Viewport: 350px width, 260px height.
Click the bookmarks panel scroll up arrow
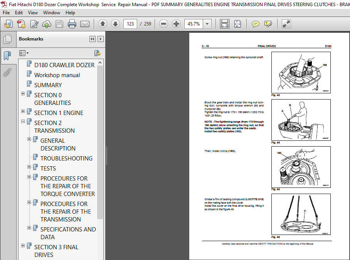100,63
